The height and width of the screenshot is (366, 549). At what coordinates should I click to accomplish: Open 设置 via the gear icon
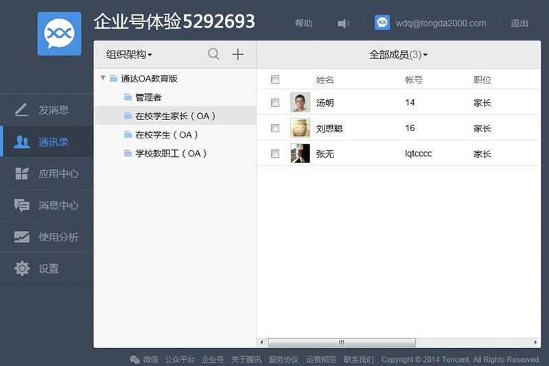[23, 269]
